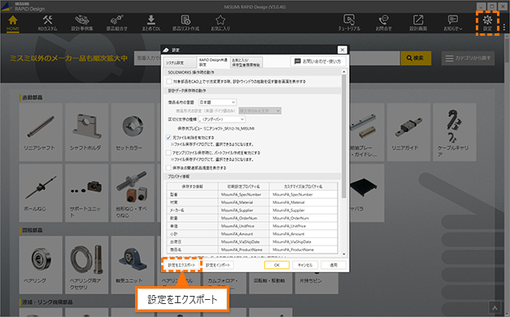Select シャフトホルダ category thumbnail

coord(86,132)
